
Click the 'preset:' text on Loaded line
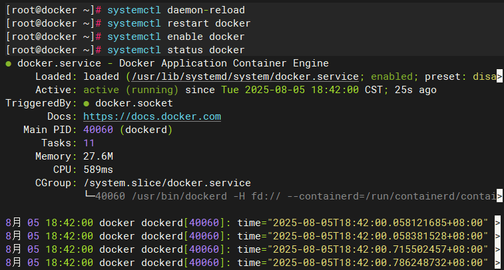[445, 76]
